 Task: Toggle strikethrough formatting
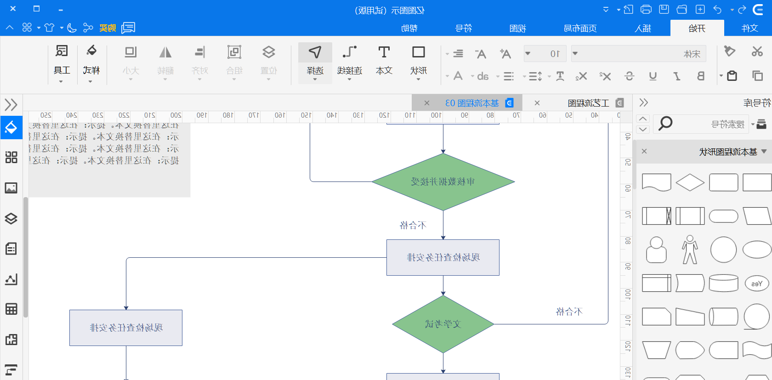point(630,76)
